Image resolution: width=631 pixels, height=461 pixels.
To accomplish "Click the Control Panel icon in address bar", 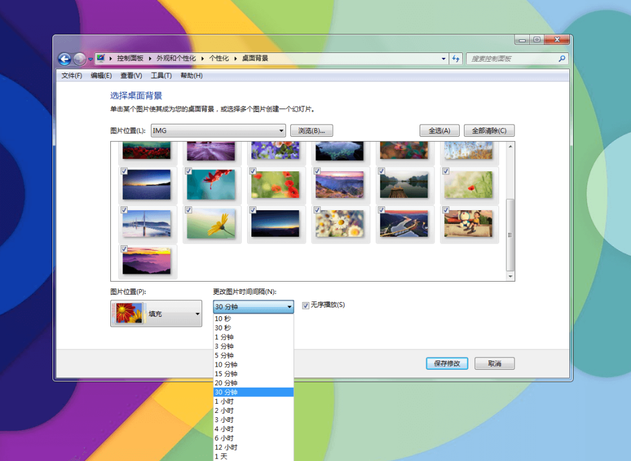I will tap(100, 59).
